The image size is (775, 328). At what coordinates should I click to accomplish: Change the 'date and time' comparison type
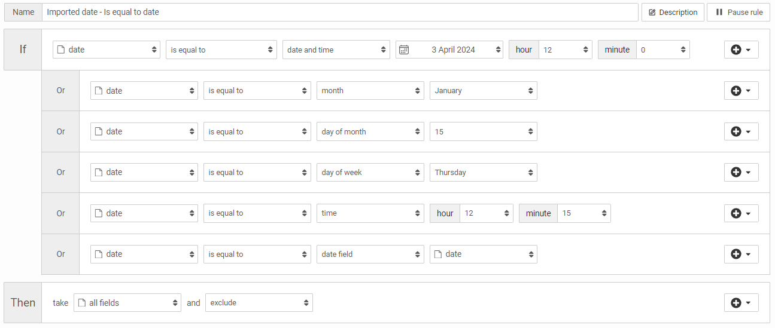point(336,50)
